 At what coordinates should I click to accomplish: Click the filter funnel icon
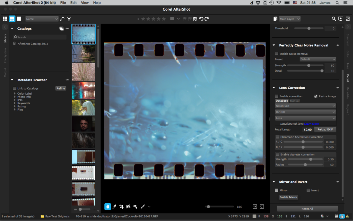coord(69,19)
